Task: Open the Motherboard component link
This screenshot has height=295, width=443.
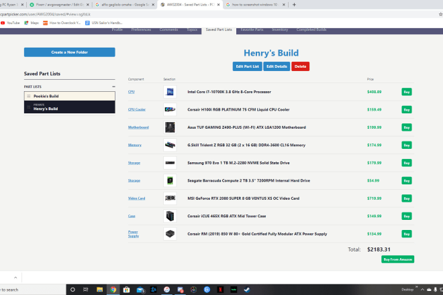Action: point(138,127)
